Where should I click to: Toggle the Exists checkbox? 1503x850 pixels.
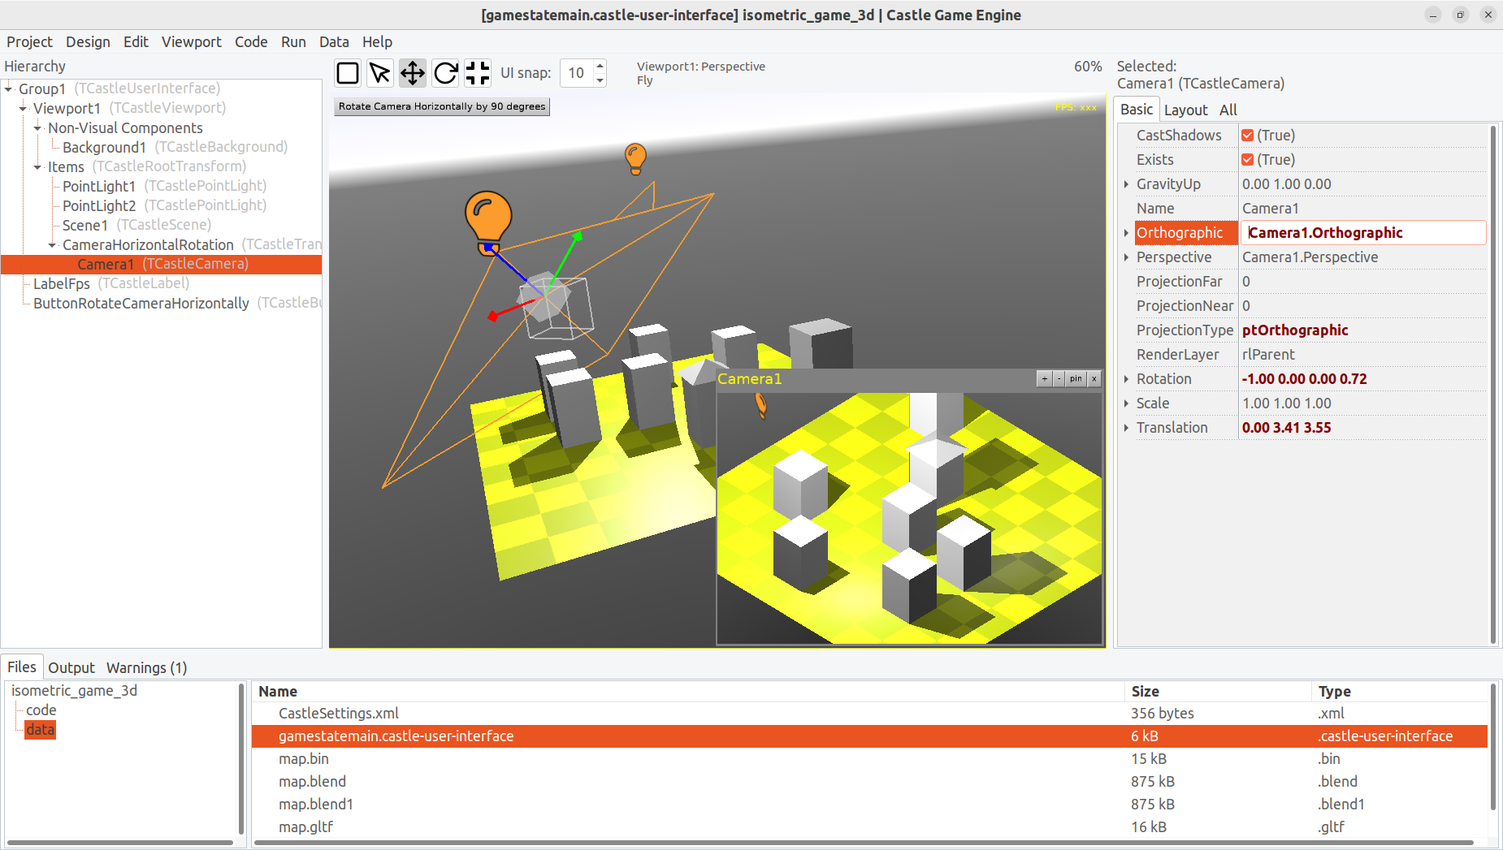coord(1248,160)
